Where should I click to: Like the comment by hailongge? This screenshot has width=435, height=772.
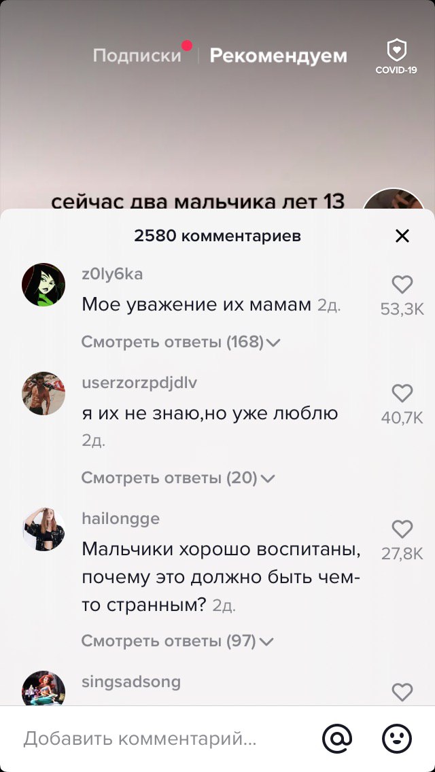402,529
